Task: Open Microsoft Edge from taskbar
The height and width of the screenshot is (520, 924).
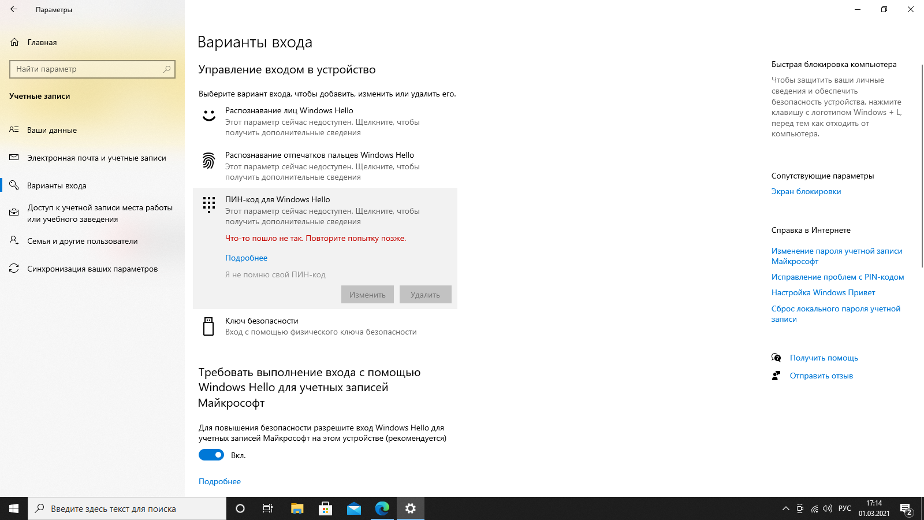Action: click(382, 508)
